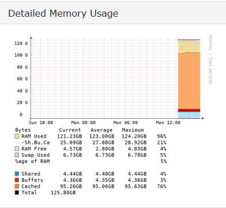Click the Cached orange legend swatch
Viewport: 226px width, 208px height.
pos(17,186)
